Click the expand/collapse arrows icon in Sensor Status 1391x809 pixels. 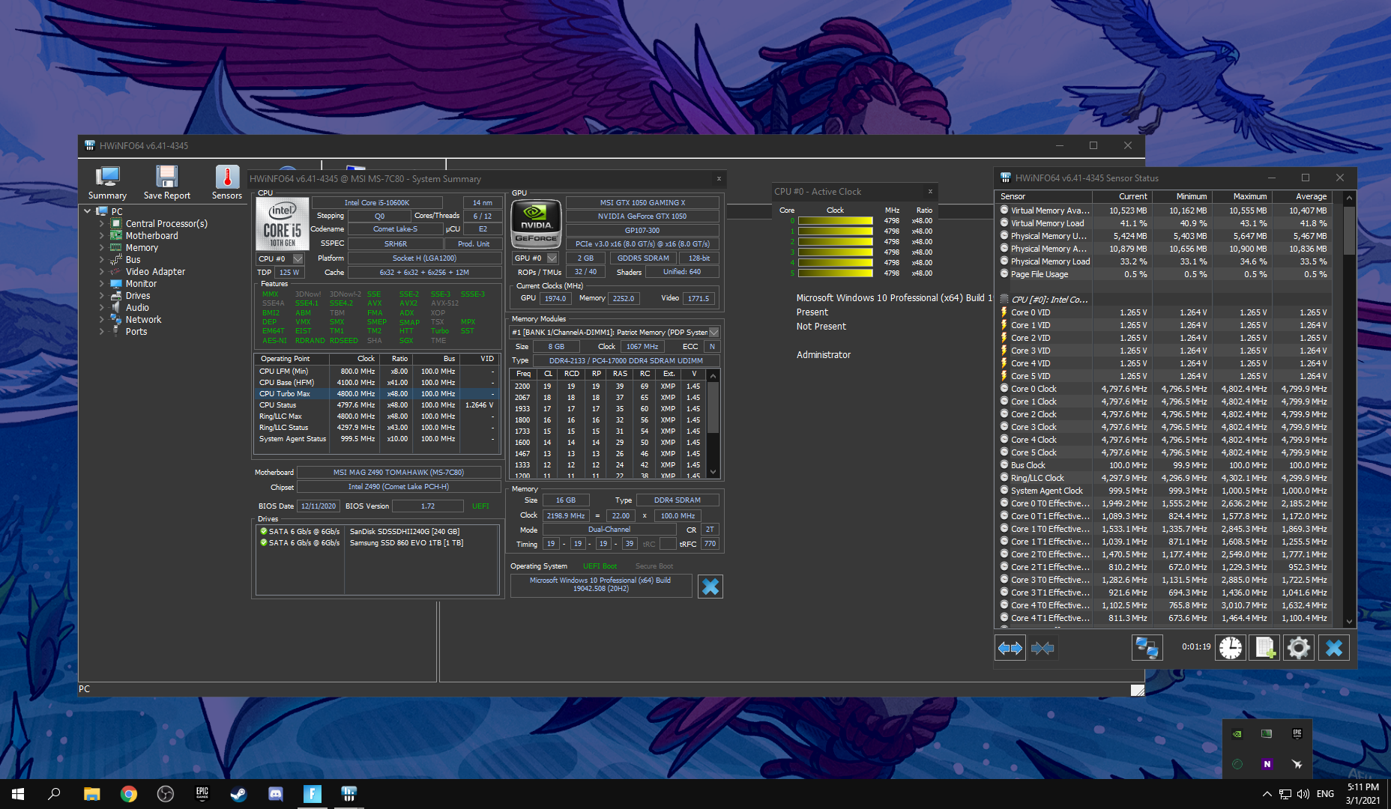1010,648
